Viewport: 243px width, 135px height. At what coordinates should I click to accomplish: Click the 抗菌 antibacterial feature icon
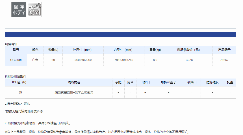click(x=34, y=10)
